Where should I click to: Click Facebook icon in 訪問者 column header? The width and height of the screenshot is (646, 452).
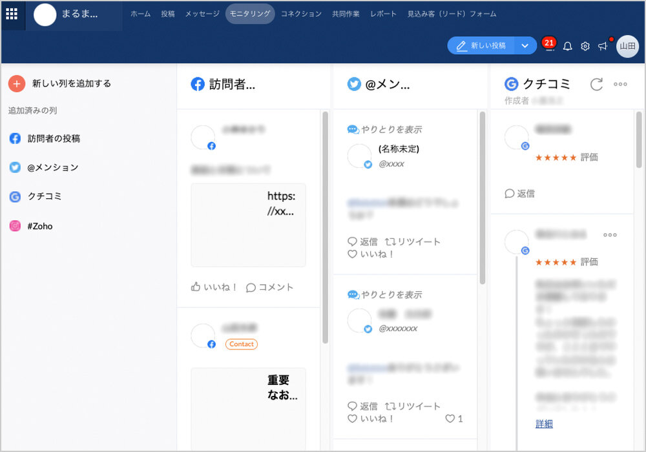tap(198, 84)
